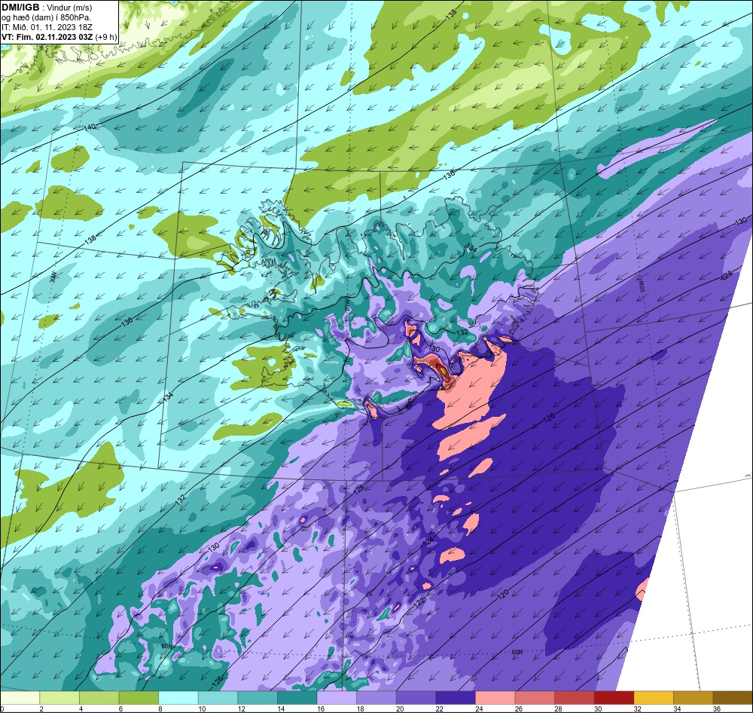Pick the 6–8 m/s olive green legend swatch

tap(139, 698)
